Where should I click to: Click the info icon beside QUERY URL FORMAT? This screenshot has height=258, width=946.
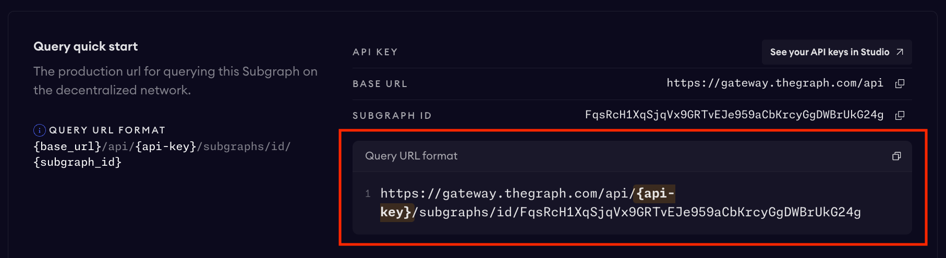coord(39,130)
